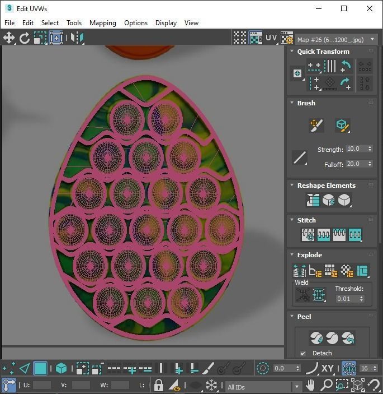The image size is (383, 394).
Task: Activate the Freeform Mode tool
Action: pyautogui.click(x=56, y=38)
